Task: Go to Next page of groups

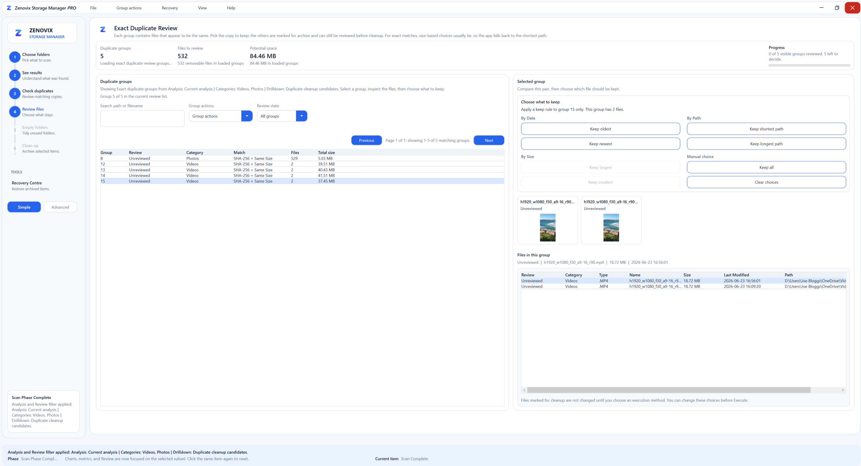Action: 489,140
